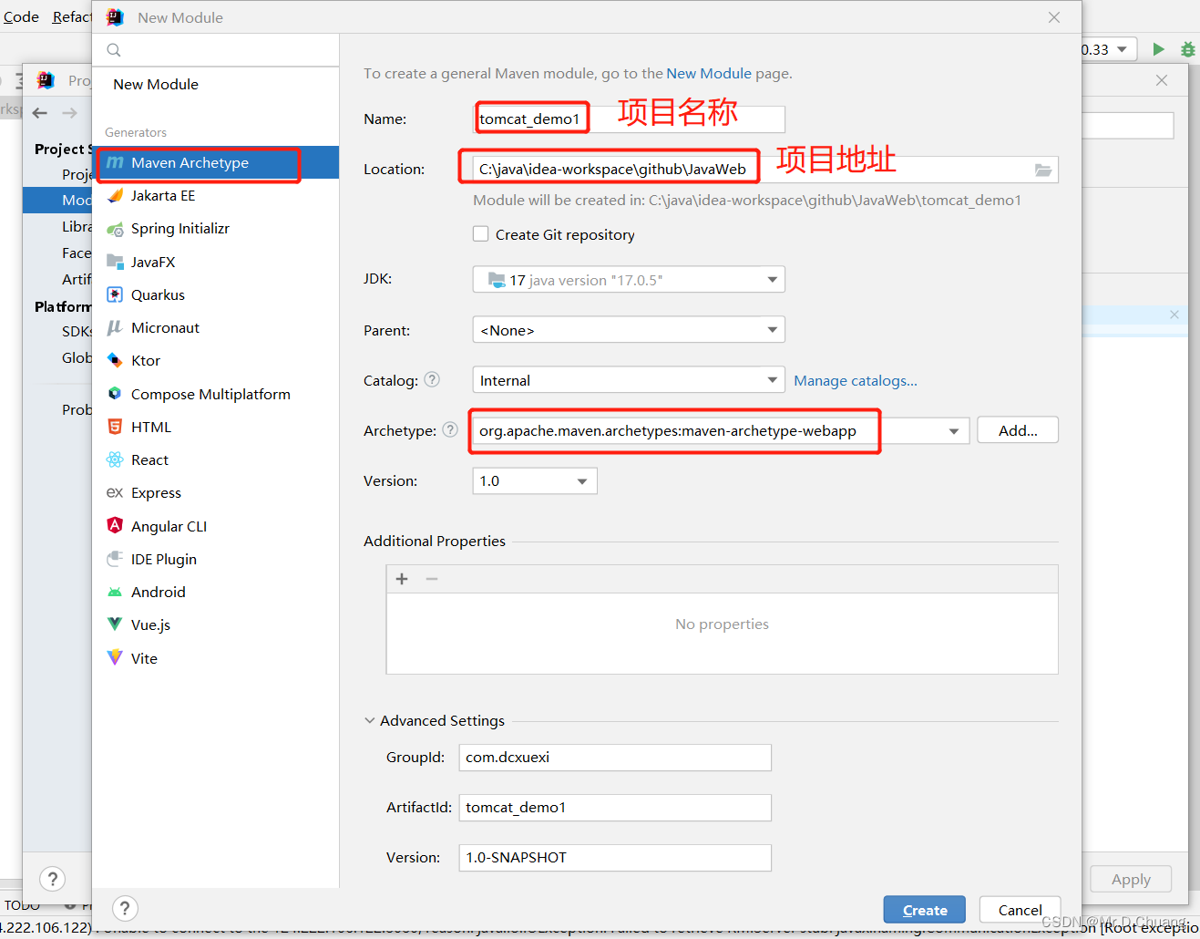Select Angular CLI generator
Screen dimensions: 1200x939
(x=216, y=526)
